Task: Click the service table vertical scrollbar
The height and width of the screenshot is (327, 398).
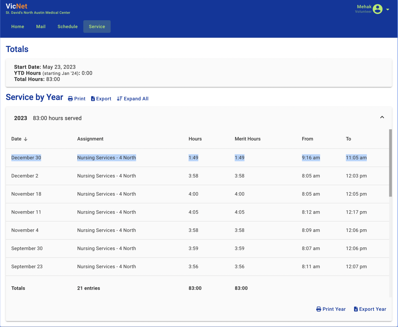Action: pyautogui.click(x=391, y=163)
